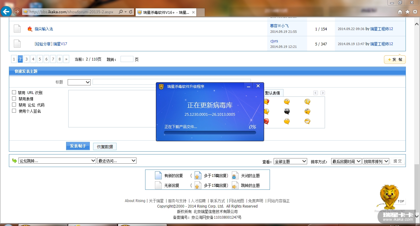Click the locked topic legend icon
Screen dimensions: 420x226
click(x=235, y=176)
